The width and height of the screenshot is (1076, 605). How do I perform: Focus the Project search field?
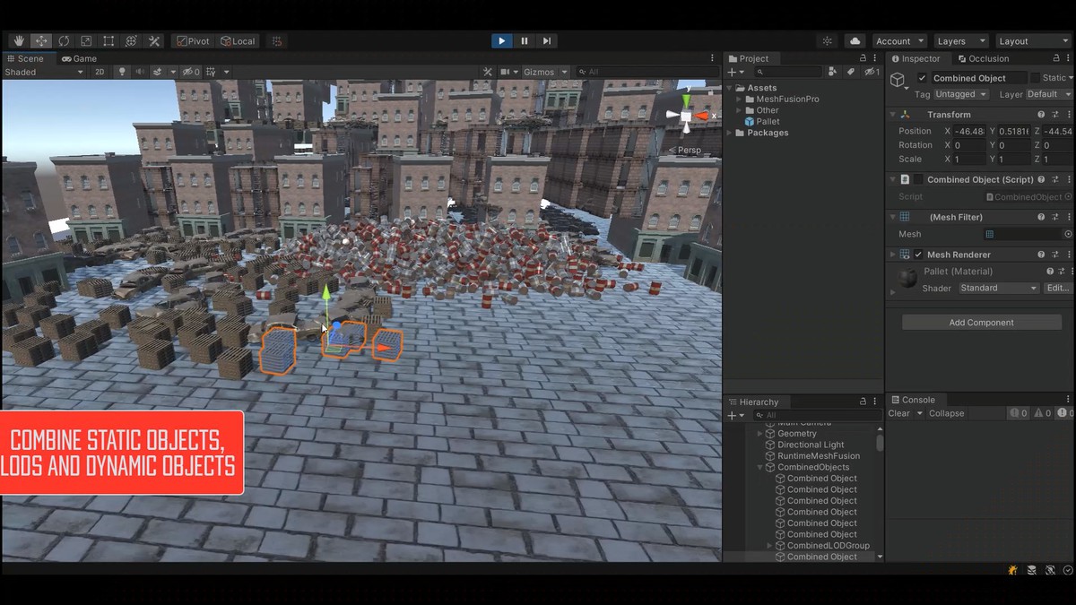[x=789, y=72]
